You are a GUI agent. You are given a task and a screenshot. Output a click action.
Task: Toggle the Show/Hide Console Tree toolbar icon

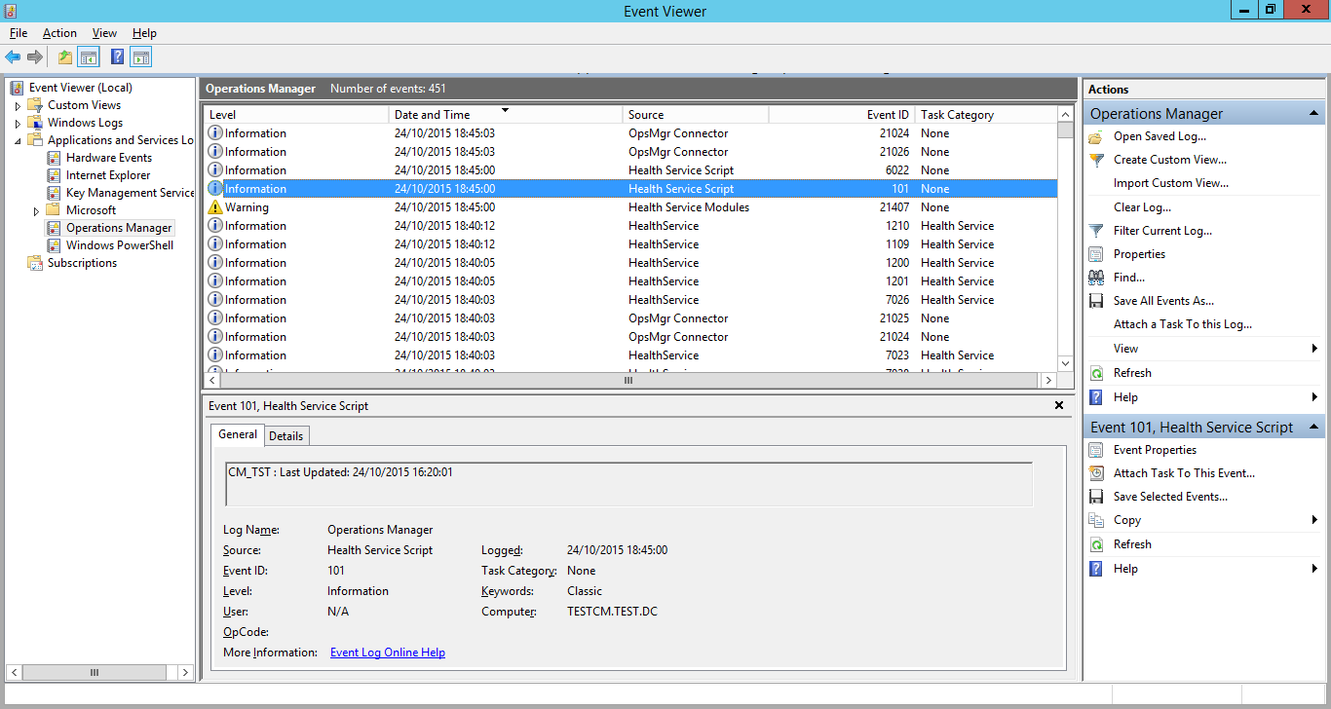click(x=89, y=57)
